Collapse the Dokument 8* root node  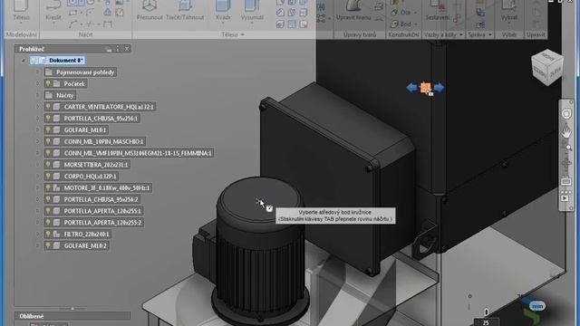(x=24, y=61)
